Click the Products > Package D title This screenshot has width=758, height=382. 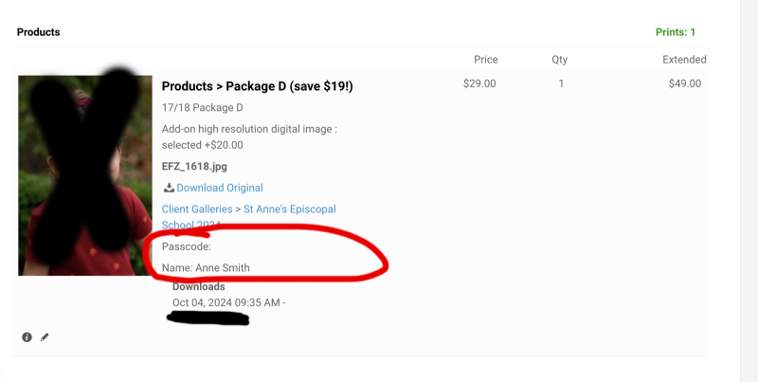(257, 86)
